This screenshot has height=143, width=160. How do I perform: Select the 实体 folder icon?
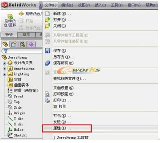coord(10,79)
